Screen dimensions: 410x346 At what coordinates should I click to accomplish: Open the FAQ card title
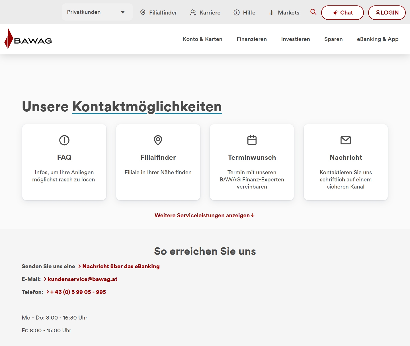(64, 157)
